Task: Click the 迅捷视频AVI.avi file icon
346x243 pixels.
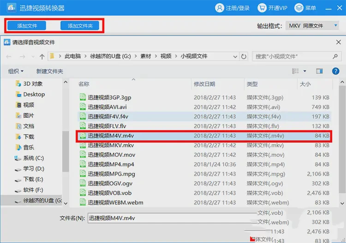Action: pyautogui.click(x=83, y=107)
